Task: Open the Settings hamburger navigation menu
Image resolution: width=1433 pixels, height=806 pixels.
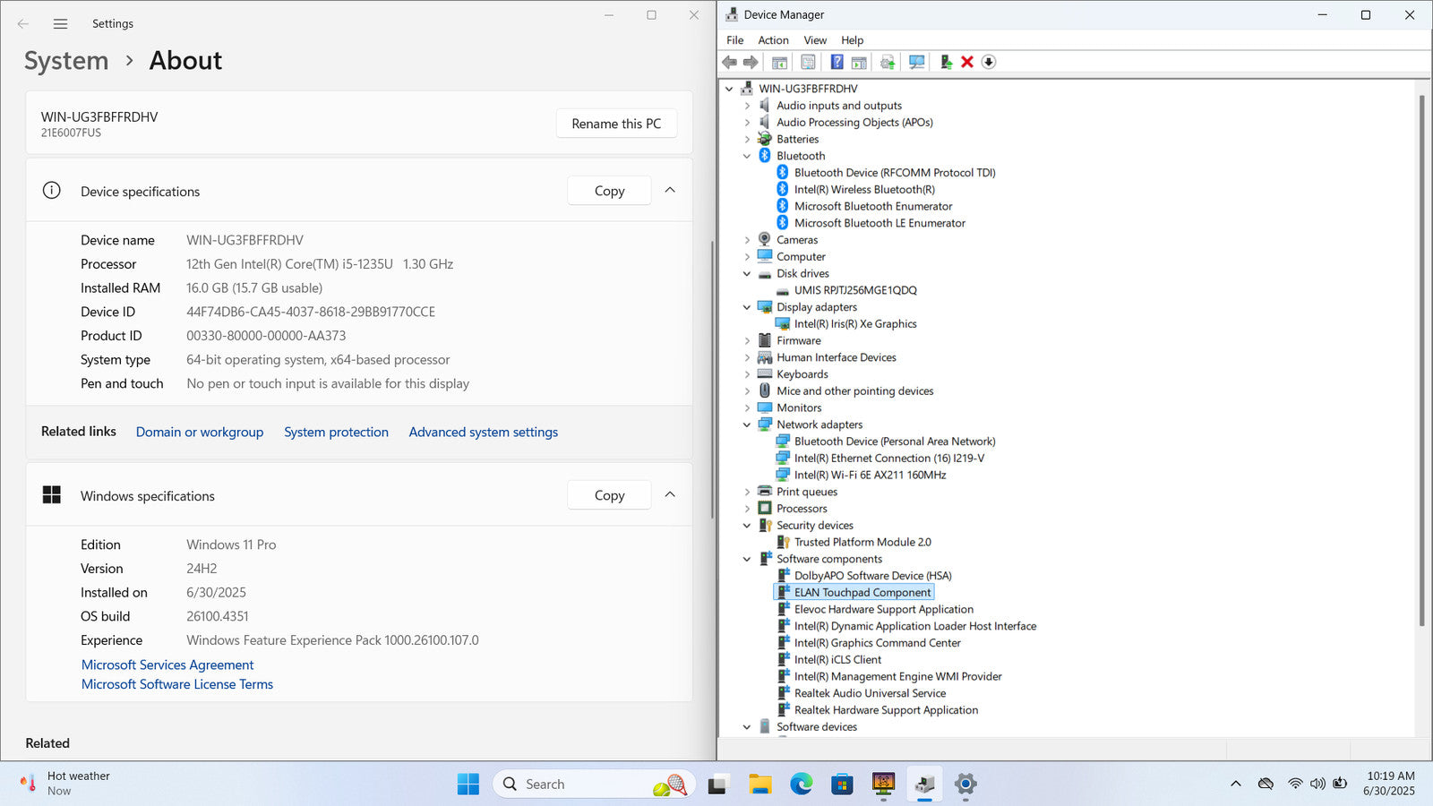Action: (60, 24)
